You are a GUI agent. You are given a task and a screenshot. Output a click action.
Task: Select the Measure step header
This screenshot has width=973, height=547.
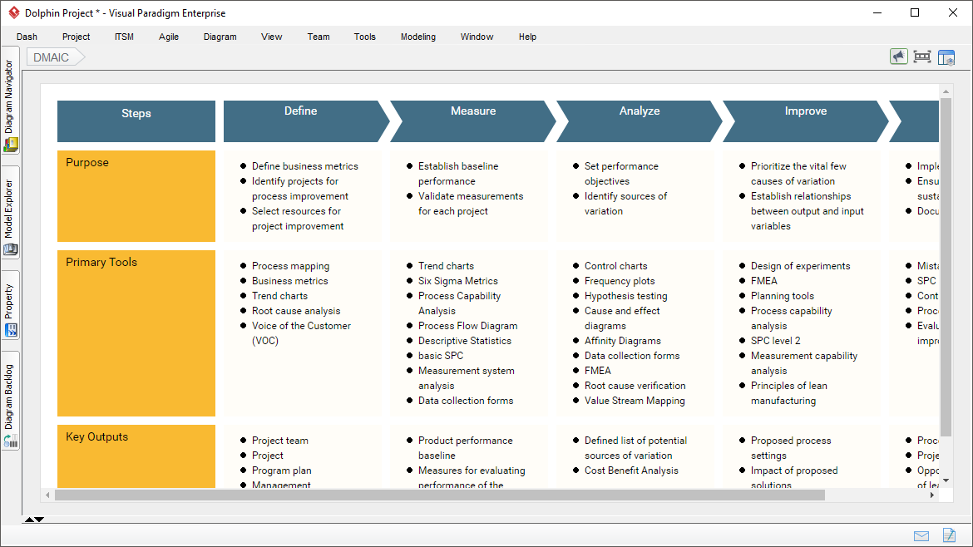click(x=473, y=121)
